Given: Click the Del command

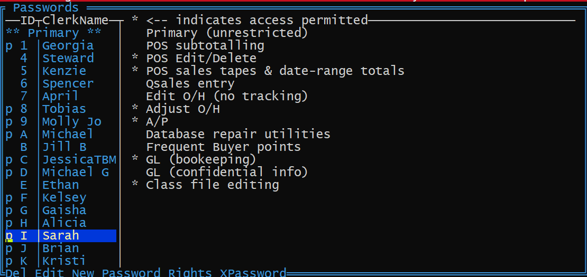Looking at the screenshot, I should click(16, 273).
